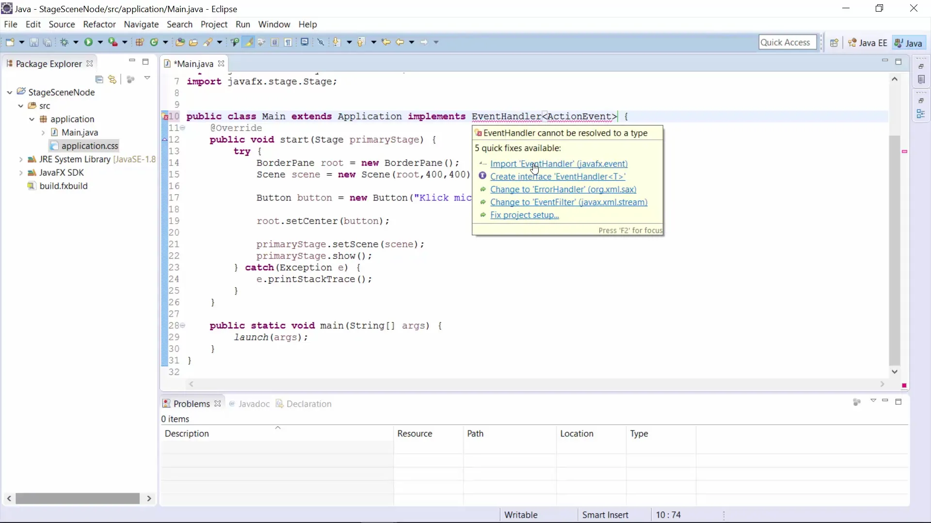This screenshot has width=931, height=523.
Task: Toggle Mark Occurrences highlighter icon
Action: [248, 42]
